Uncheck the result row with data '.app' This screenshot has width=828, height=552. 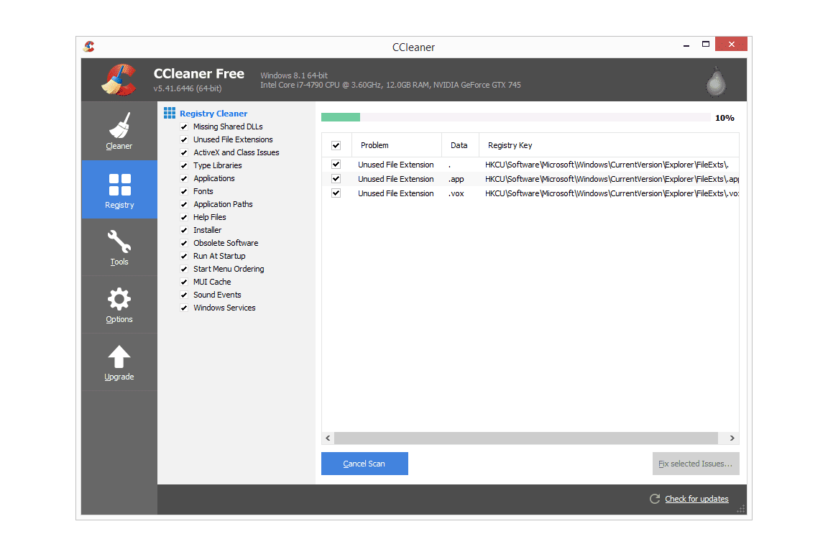point(336,179)
